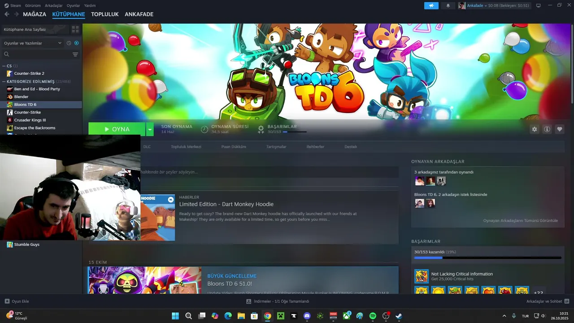The image size is (574, 323).
Task: Open Discord from the taskbar
Action: [x=307, y=316]
